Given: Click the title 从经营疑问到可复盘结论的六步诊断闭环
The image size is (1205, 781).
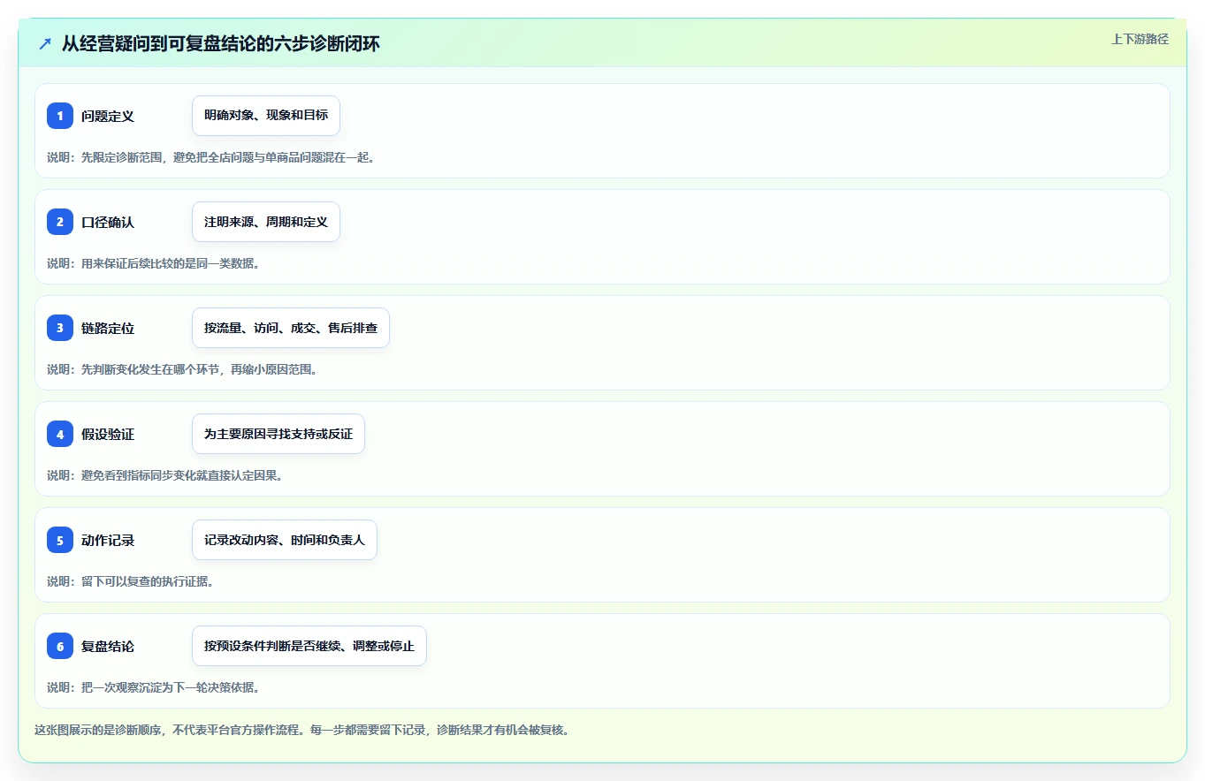Looking at the screenshot, I should [x=221, y=43].
